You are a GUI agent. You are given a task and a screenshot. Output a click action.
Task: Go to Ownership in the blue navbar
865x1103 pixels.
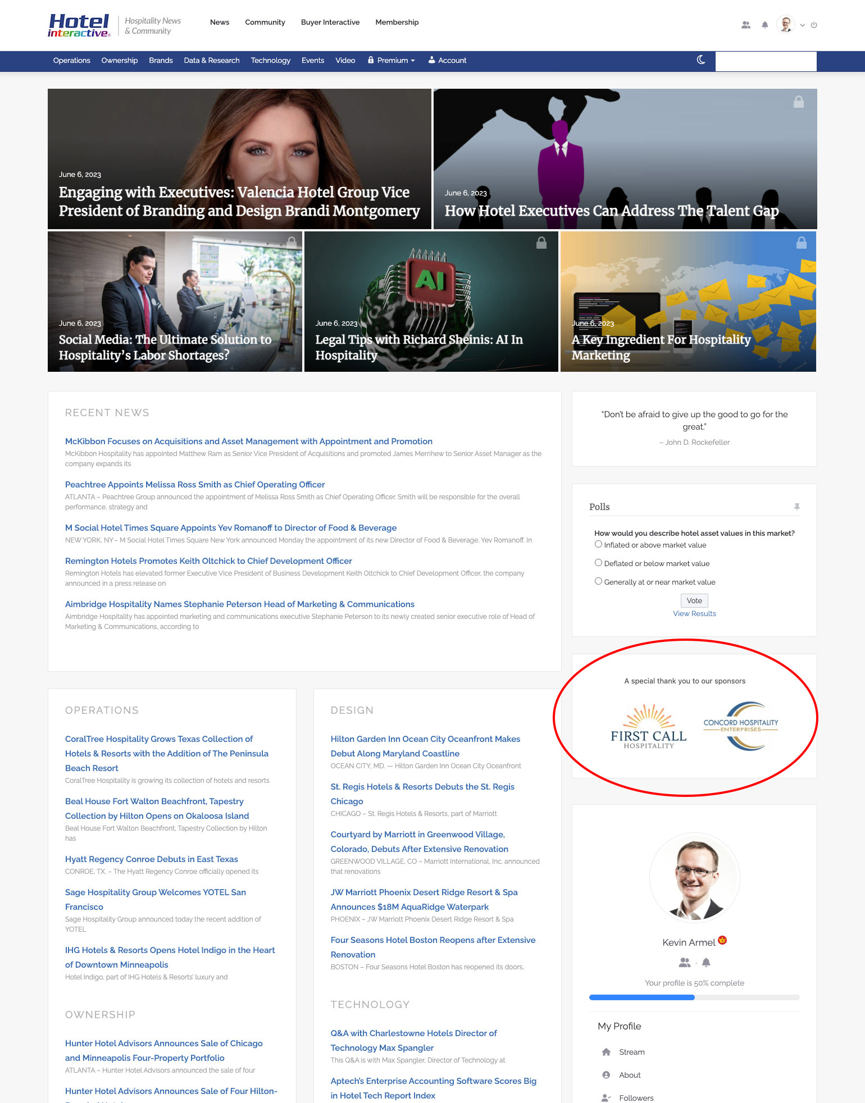pos(120,60)
